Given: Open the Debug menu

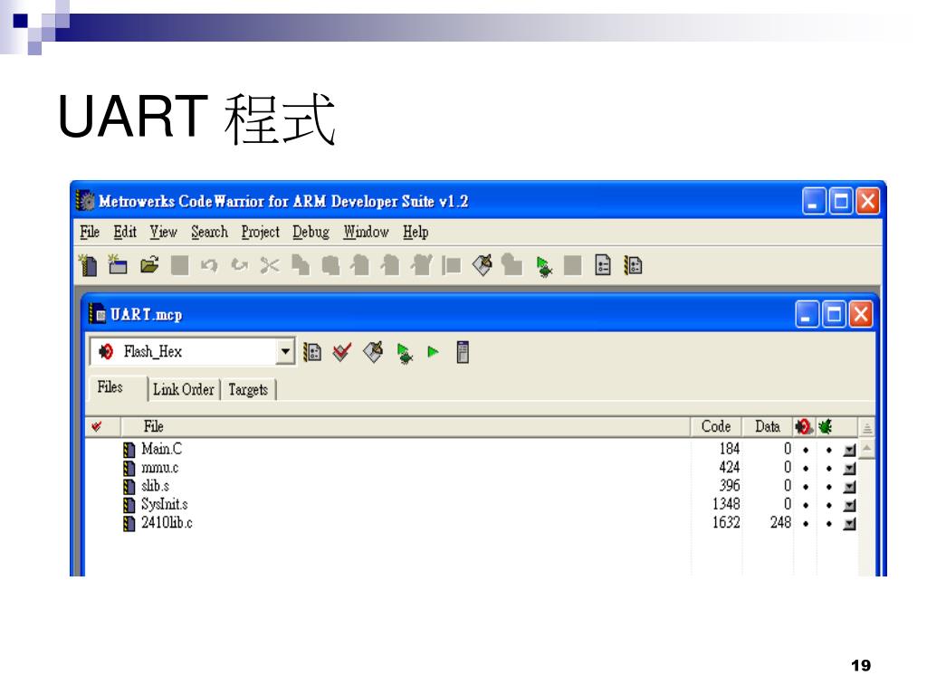Looking at the screenshot, I should click(x=311, y=233).
